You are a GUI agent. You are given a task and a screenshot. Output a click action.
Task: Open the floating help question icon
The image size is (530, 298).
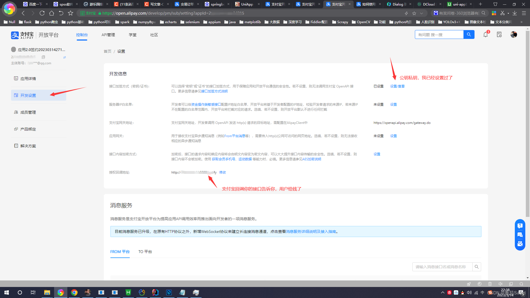click(x=520, y=226)
